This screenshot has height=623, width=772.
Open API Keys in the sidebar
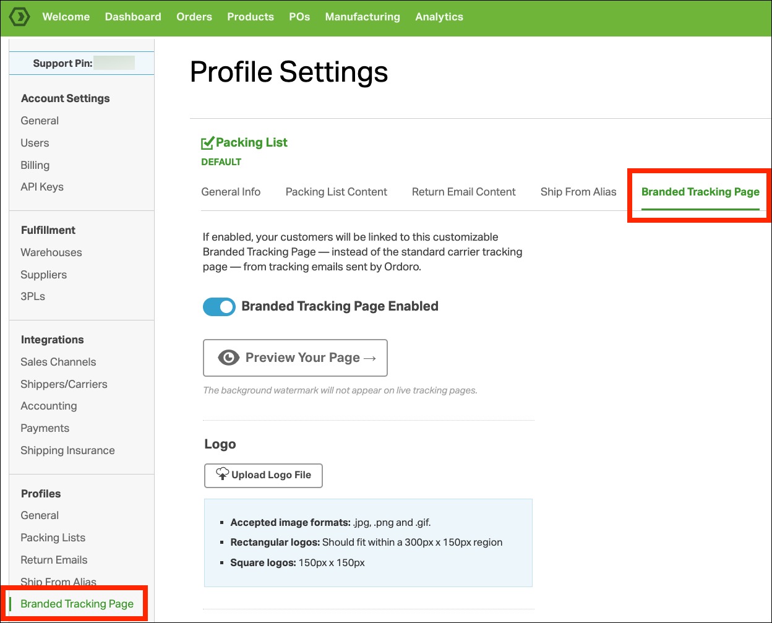coord(42,187)
